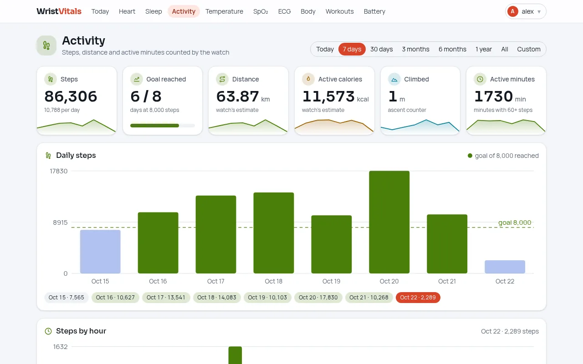Choose the Custom date range

coord(529,49)
